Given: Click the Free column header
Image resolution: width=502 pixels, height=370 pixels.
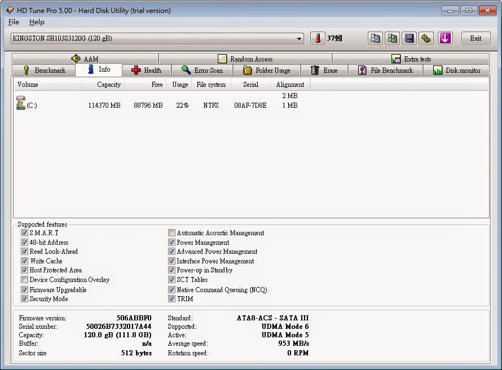Looking at the screenshot, I should 145,85.
